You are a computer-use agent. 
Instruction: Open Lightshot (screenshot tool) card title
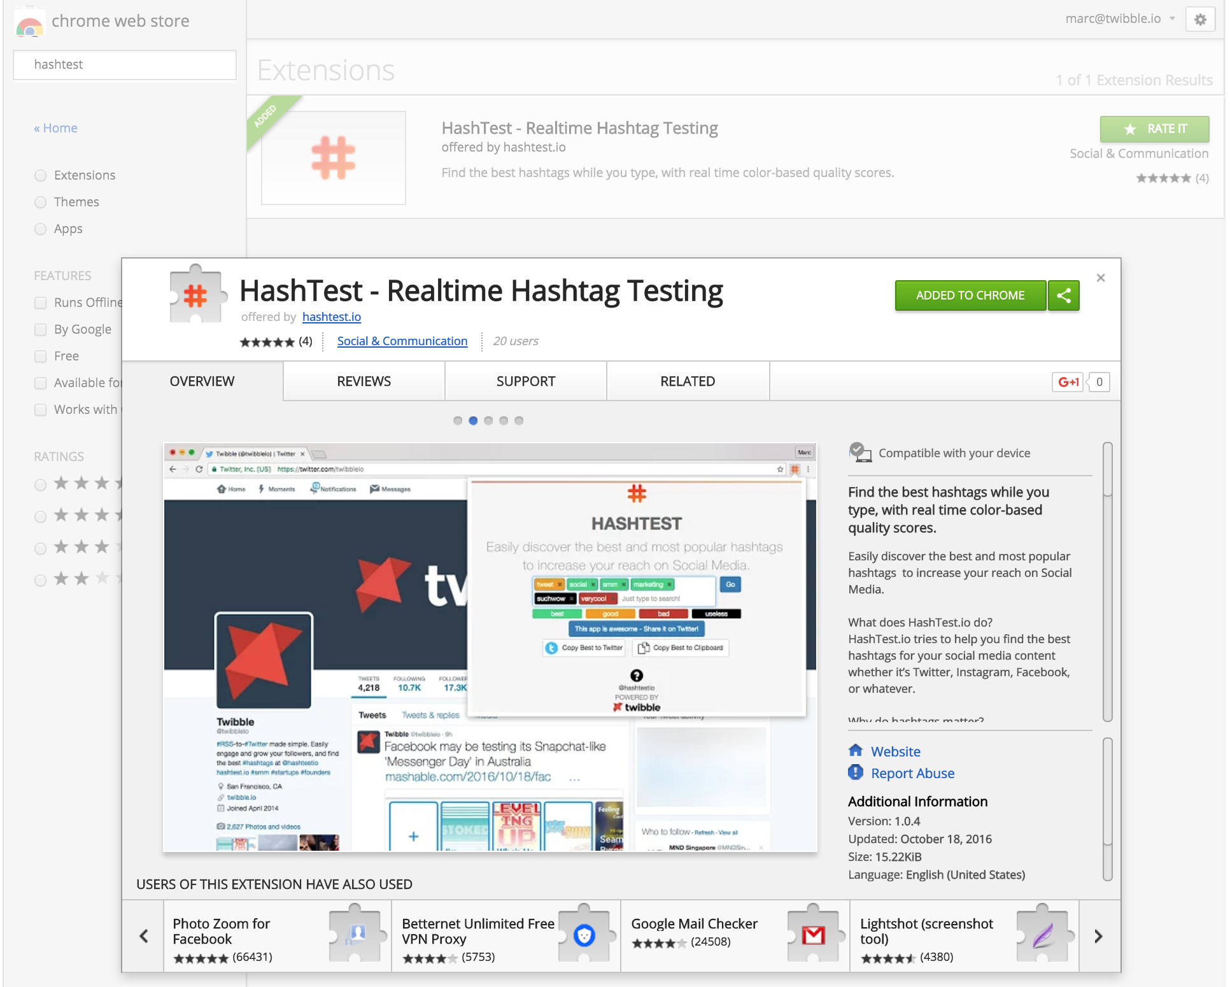click(926, 931)
